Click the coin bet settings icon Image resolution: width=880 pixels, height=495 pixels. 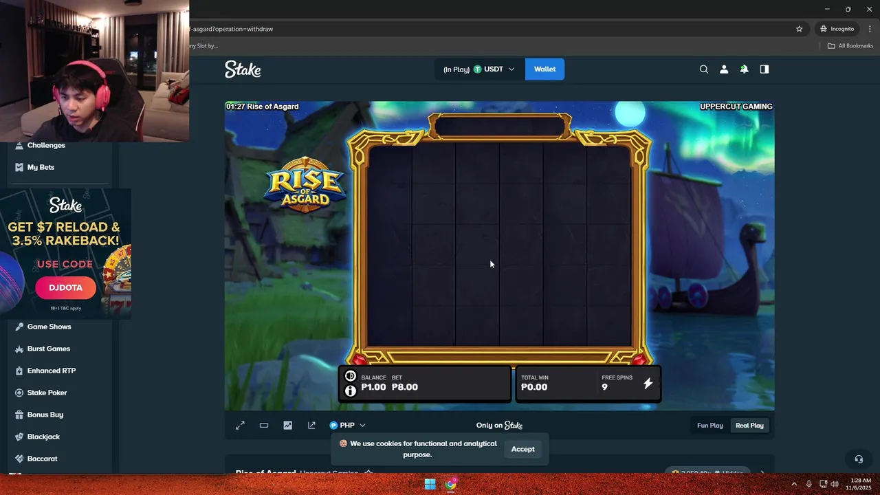point(351,376)
